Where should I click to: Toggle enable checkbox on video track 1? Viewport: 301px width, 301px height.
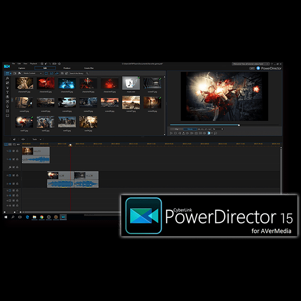(x=14, y=151)
